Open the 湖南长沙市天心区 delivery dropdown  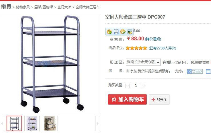[143, 62]
